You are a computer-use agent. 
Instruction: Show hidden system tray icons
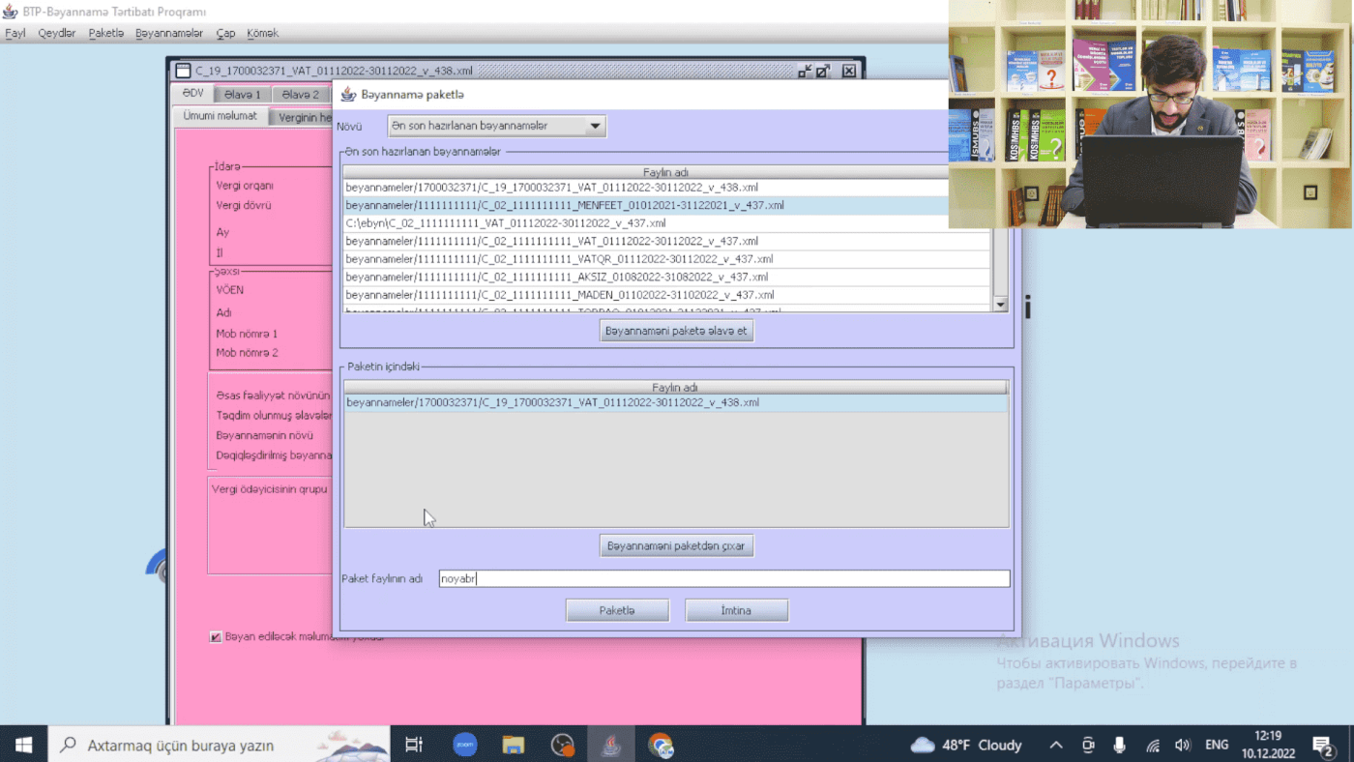(1056, 745)
